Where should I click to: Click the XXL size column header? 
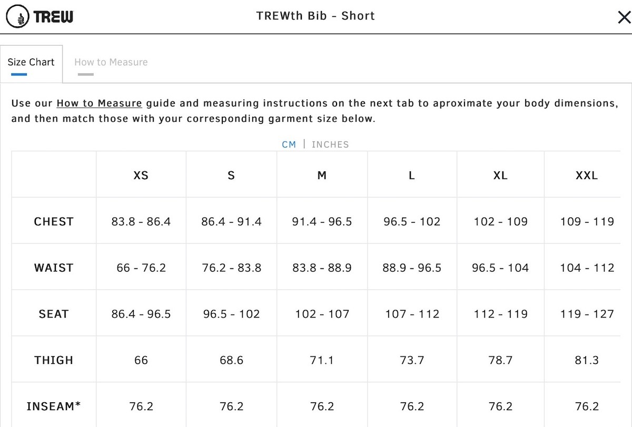[587, 175]
